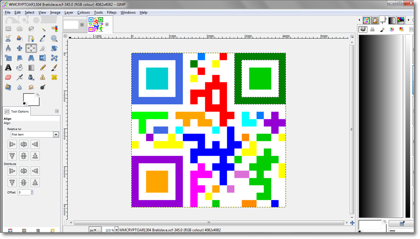Open the File menu
Viewport: 420px width, 239px height.
pos(7,12)
